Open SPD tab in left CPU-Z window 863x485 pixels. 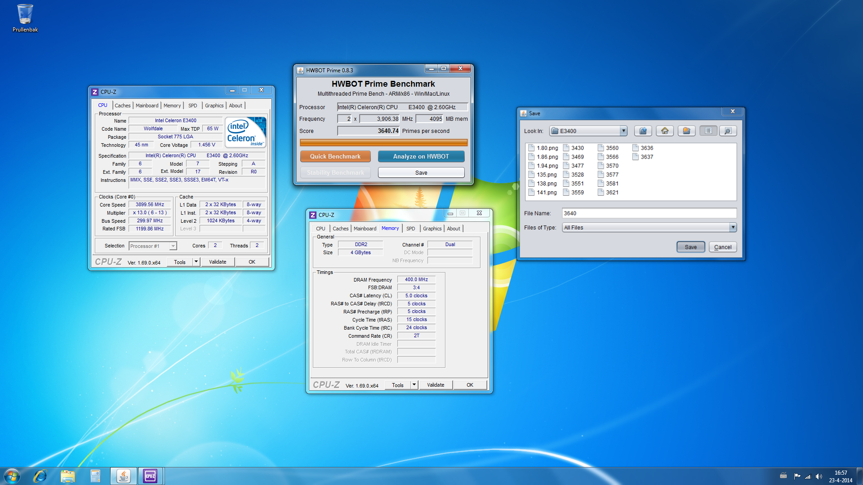tap(192, 106)
